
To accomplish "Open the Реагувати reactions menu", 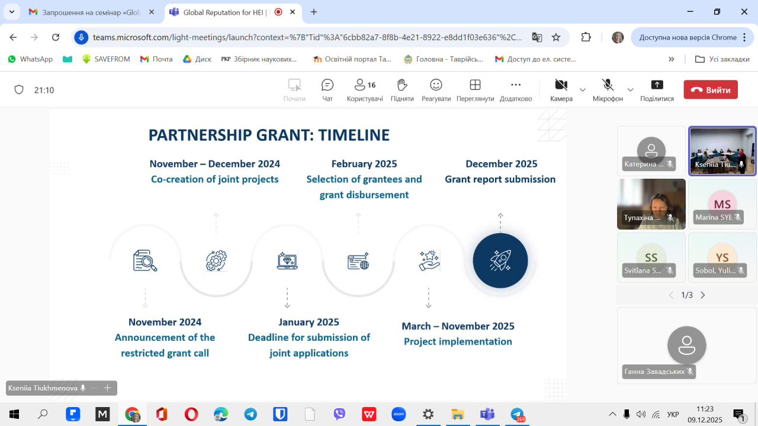I will coord(436,90).
